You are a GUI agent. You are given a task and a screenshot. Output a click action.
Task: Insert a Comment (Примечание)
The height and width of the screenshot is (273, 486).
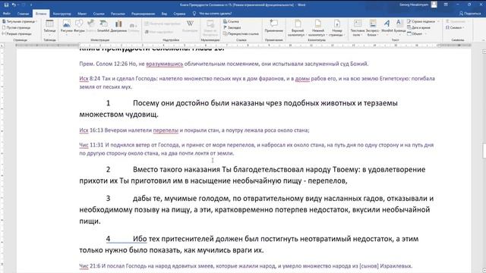(x=273, y=26)
